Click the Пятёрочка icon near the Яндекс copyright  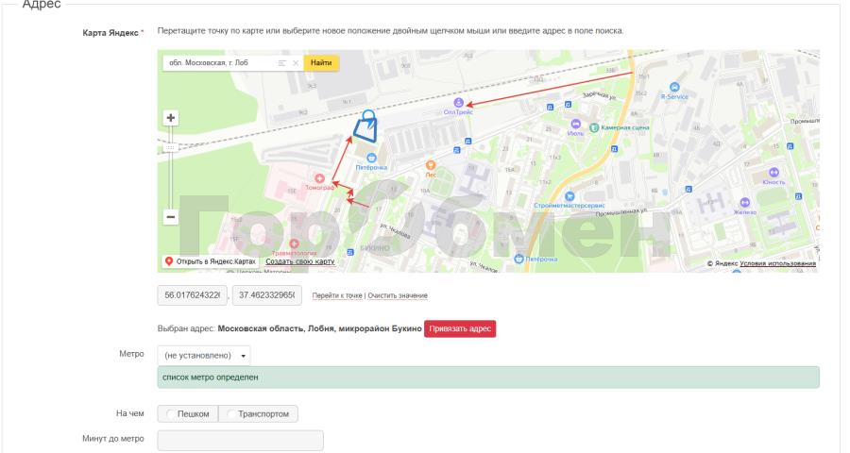[518, 259]
